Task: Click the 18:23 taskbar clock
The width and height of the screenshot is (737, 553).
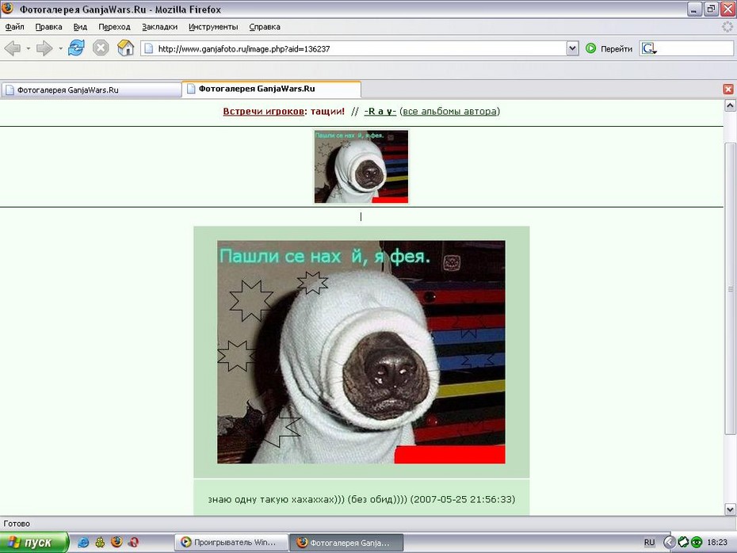Action: click(x=716, y=542)
